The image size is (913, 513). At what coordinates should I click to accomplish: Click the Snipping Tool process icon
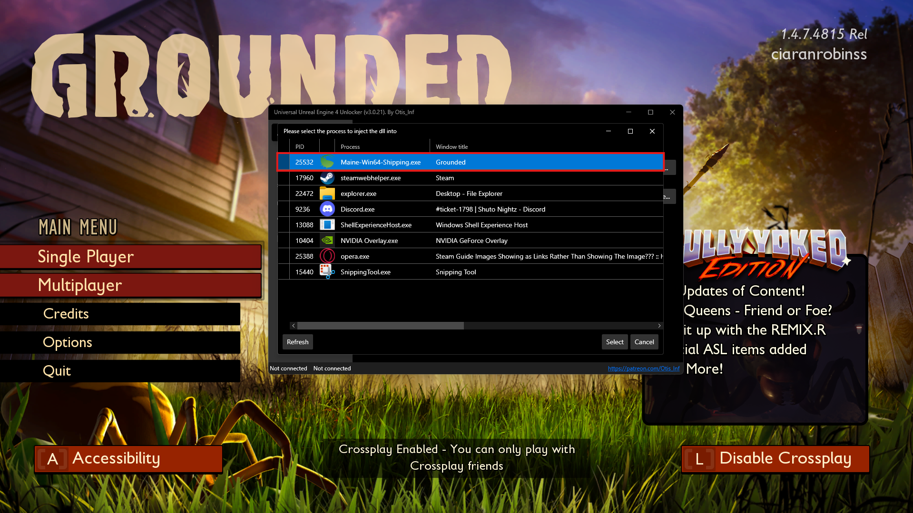[327, 272]
